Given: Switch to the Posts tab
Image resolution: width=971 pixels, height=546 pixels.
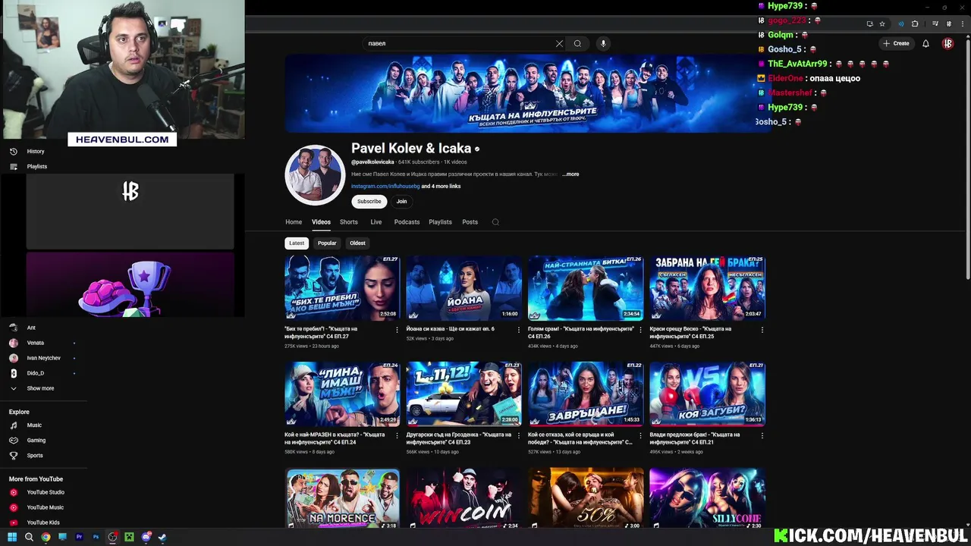Looking at the screenshot, I should click(x=470, y=222).
